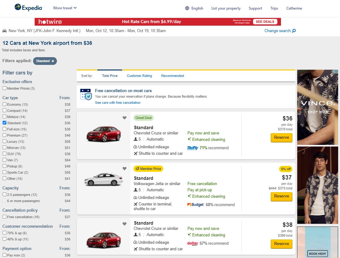Click the Change search magnifier icon
The image size is (340, 258).
click(x=294, y=31)
